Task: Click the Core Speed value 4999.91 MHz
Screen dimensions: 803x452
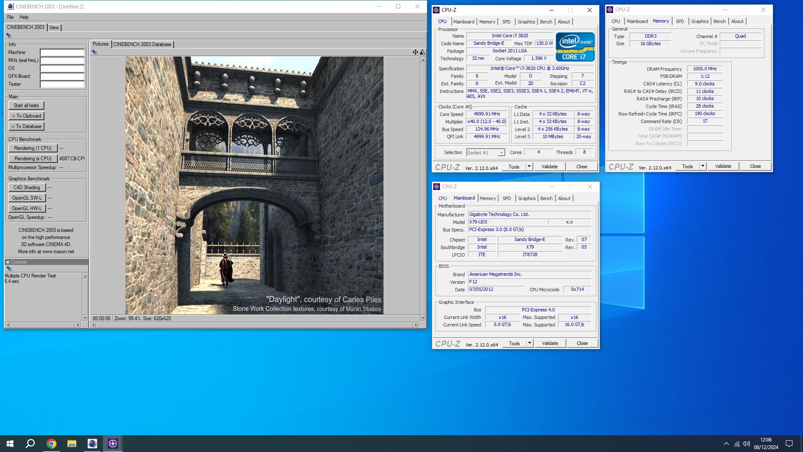Action: 487,114
